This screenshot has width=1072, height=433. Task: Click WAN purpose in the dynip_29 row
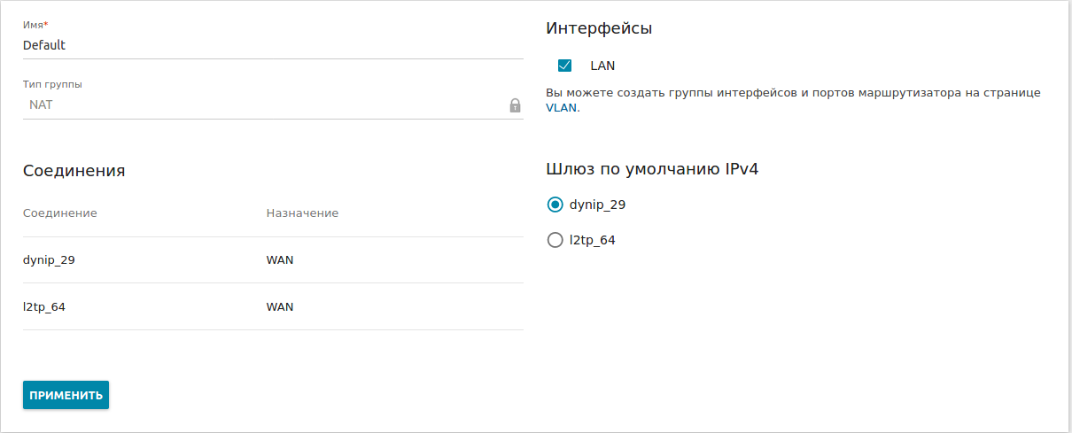tap(280, 260)
